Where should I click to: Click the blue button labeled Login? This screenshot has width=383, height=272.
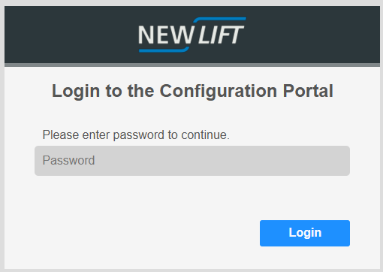[x=305, y=233]
